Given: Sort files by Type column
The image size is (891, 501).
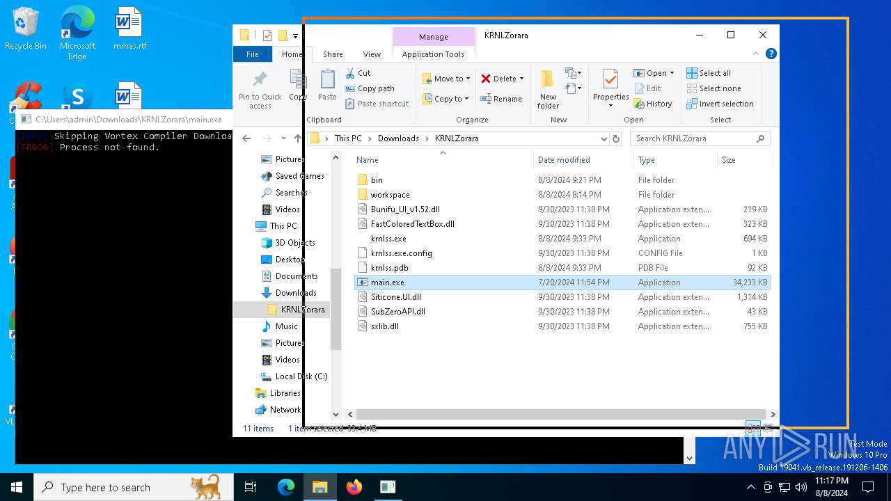Looking at the screenshot, I should click(x=675, y=160).
